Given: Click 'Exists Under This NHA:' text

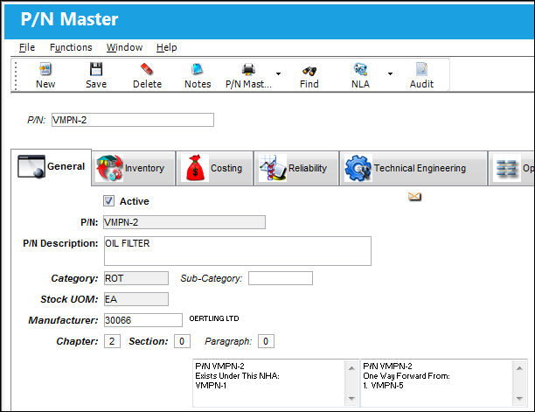Looking at the screenshot, I should click(x=237, y=376).
